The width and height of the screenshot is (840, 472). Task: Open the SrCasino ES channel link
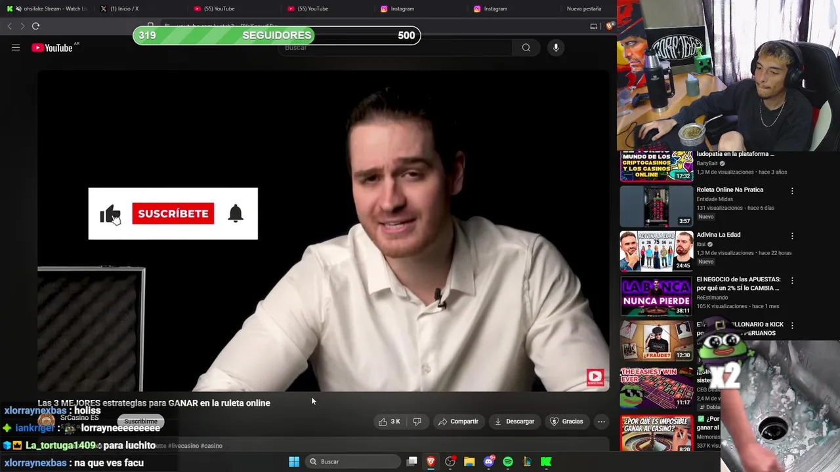tap(79, 418)
